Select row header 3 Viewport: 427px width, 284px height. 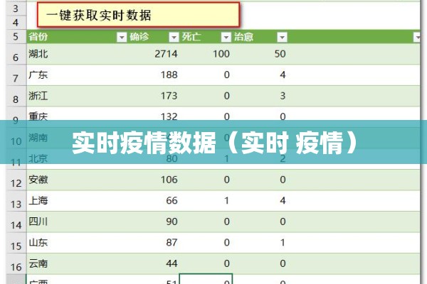pos(16,9)
